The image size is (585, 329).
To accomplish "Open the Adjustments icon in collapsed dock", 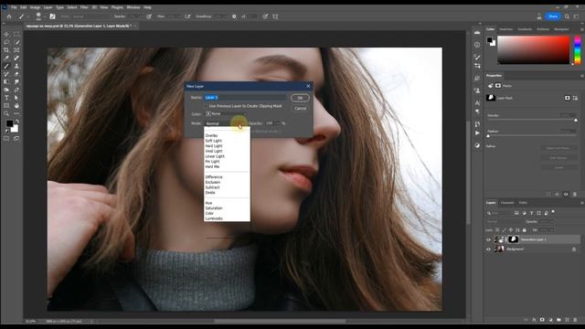I will tap(477, 145).
